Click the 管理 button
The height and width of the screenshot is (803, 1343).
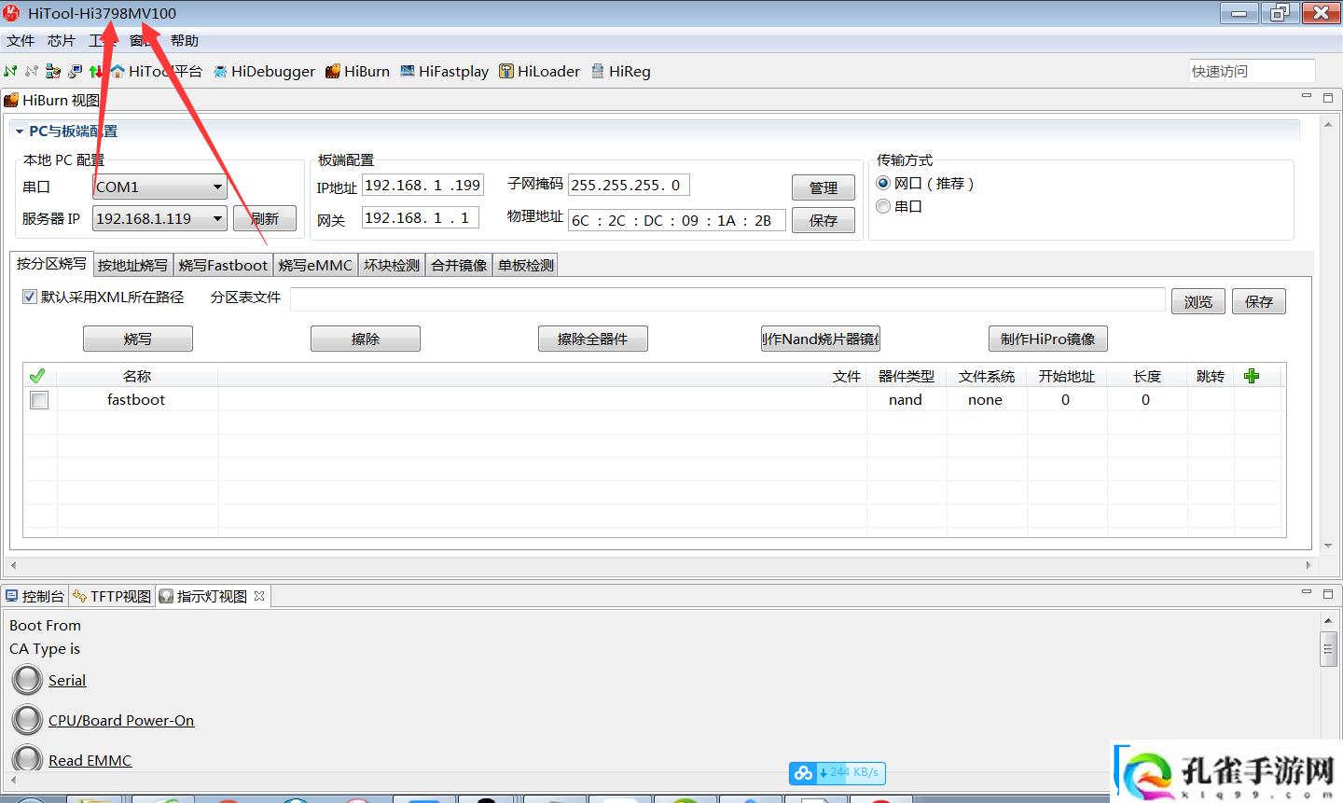(824, 187)
